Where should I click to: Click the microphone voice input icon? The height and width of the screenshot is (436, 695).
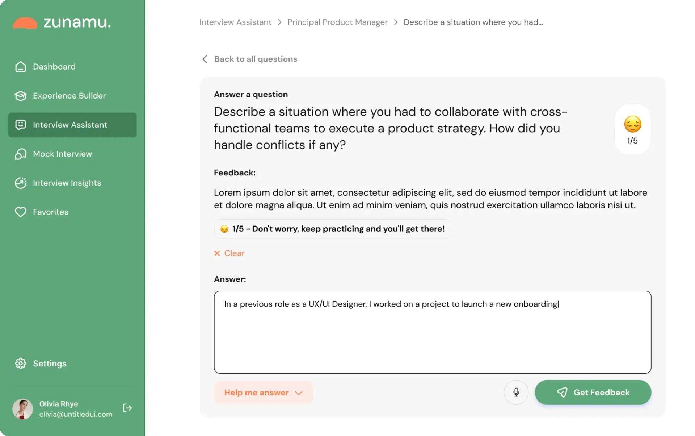(x=516, y=392)
